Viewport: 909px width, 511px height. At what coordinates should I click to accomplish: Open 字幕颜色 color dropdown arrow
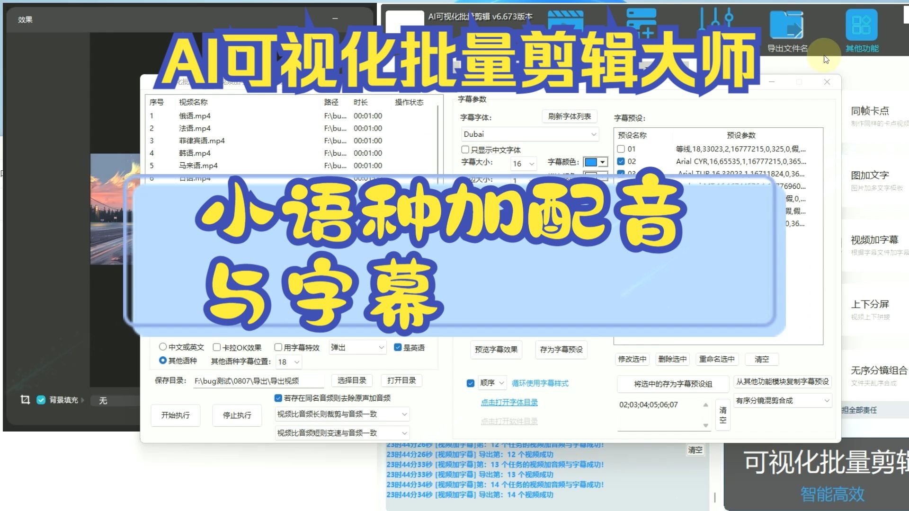[x=602, y=162]
